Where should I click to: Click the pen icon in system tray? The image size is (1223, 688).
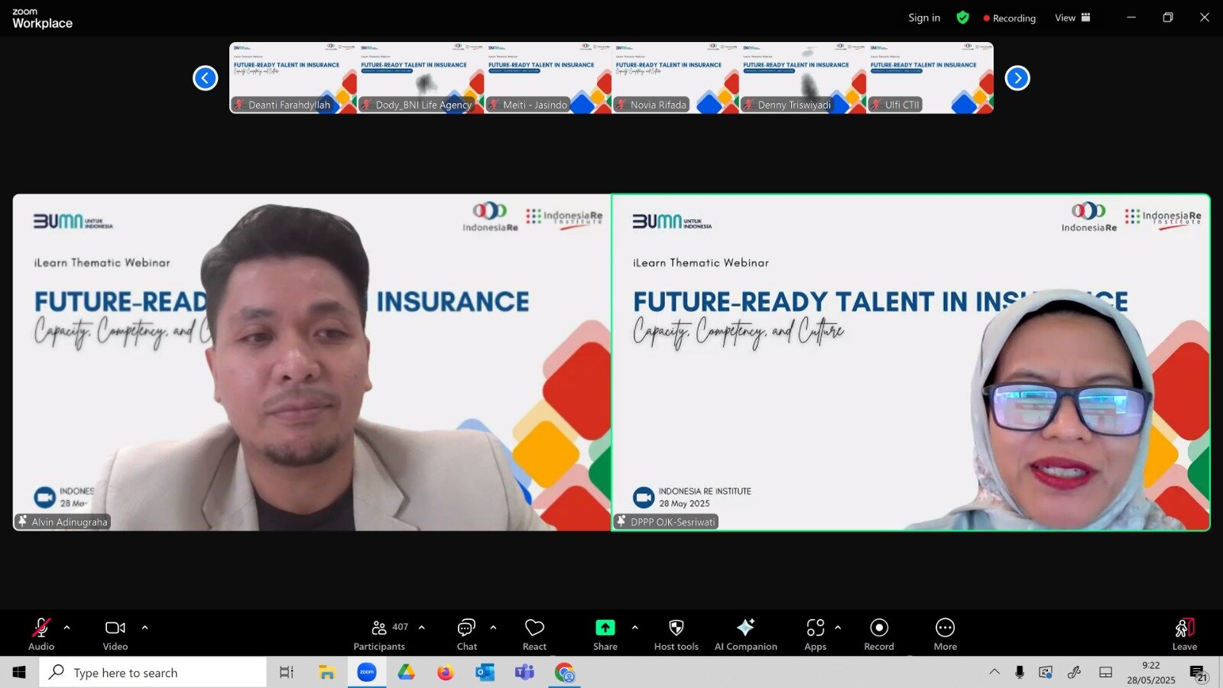point(1075,673)
